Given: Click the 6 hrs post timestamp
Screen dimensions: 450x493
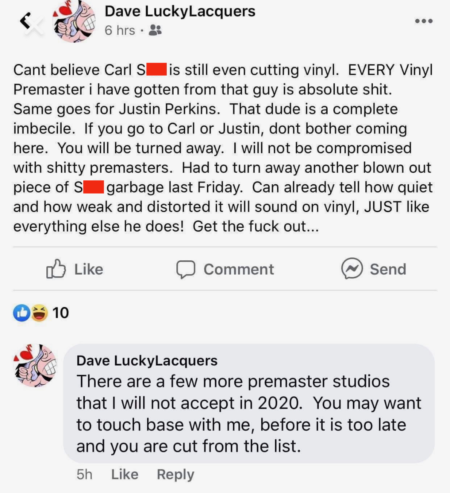Looking at the screenshot, I should point(120,30).
